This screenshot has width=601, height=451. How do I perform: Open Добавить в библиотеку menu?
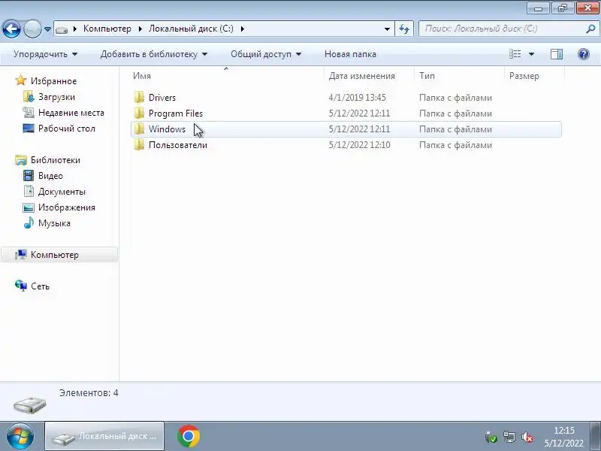154,54
